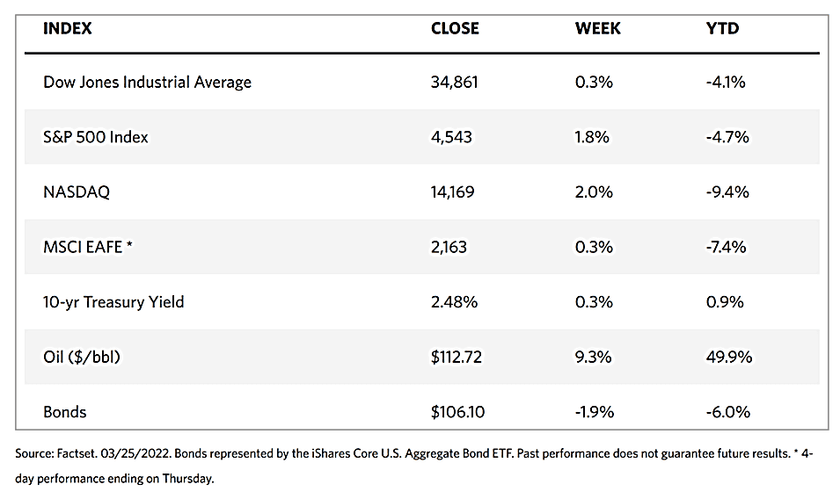Click the MSCI EAFE row label
840x499 pixels.
coord(87,247)
